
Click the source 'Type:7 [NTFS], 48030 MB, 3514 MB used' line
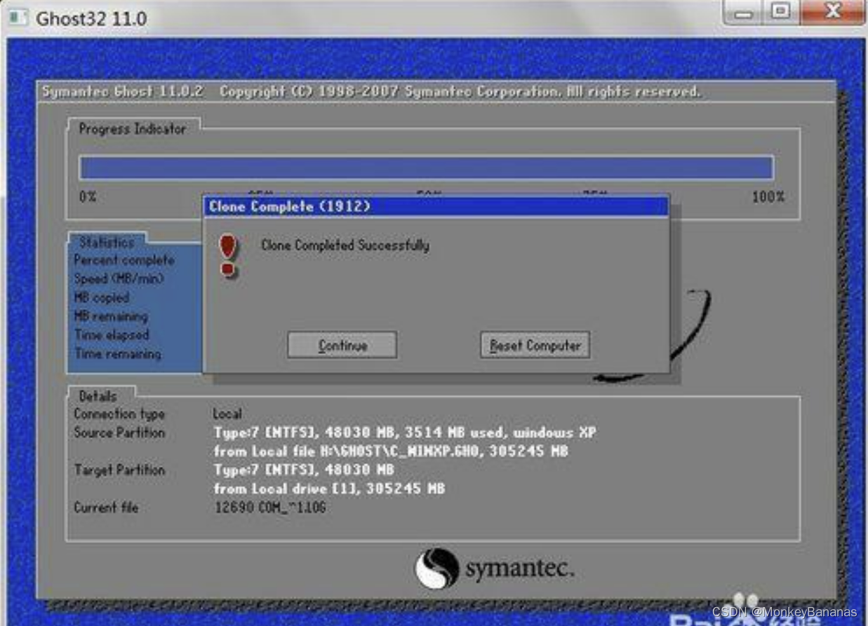[405, 433]
